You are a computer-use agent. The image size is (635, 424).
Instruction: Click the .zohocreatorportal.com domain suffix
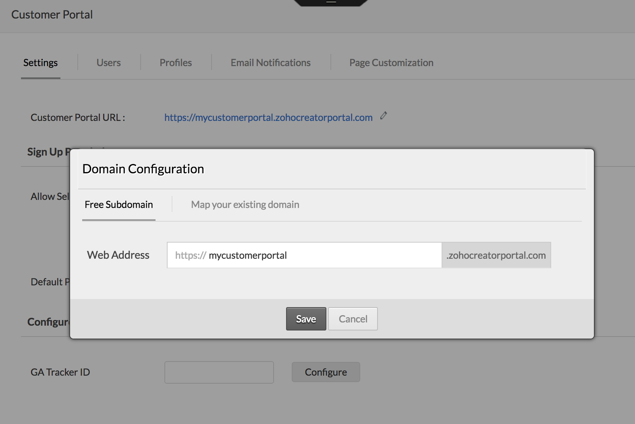coord(496,255)
